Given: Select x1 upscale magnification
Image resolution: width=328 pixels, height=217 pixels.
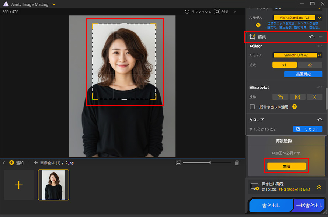Looking at the screenshot, I should coord(284,65).
